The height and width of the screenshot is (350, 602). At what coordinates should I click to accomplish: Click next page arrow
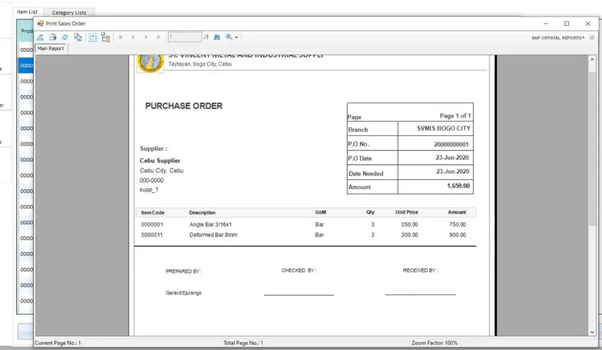point(146,37)
